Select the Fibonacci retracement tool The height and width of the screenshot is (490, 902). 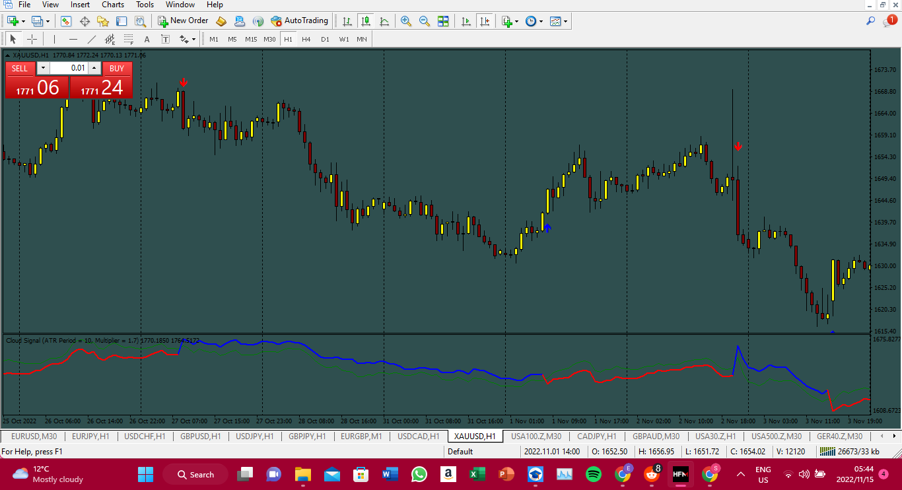[x=128, y=39]
